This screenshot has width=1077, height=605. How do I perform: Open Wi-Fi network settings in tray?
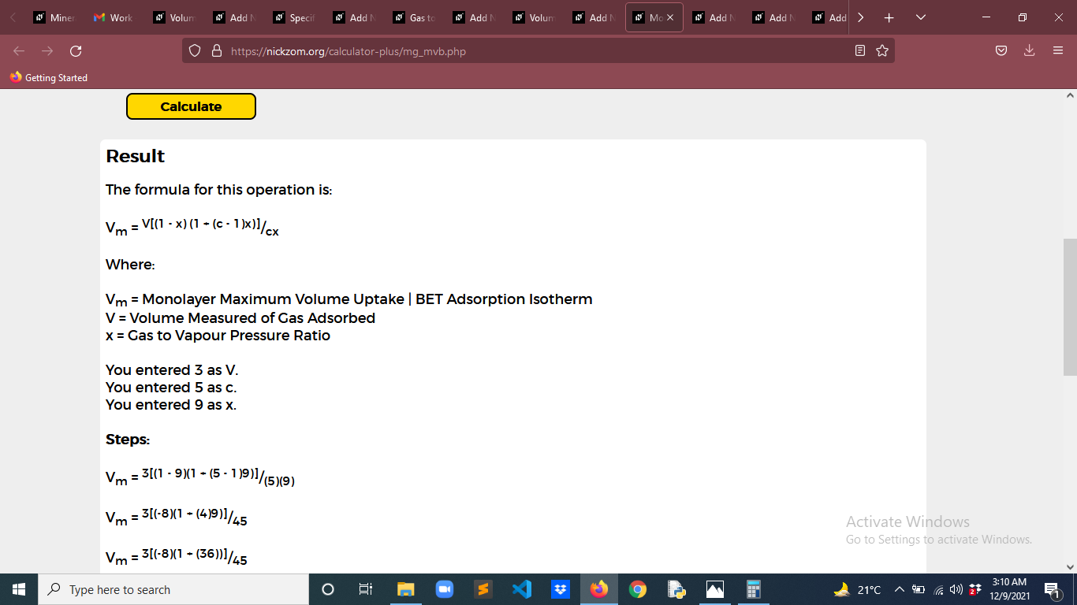tap(939, 589)
